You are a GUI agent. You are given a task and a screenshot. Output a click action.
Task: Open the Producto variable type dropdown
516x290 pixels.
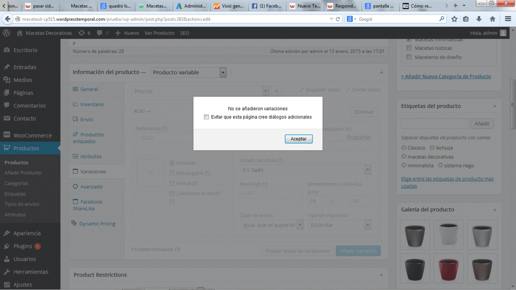pyautogui.click(x=188, y=72)
